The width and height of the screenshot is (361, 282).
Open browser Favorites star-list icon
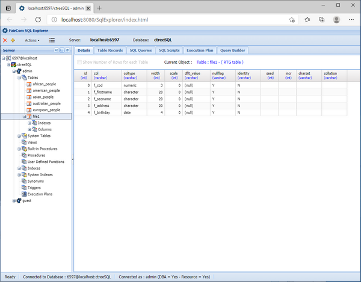(x=306, y=20)
